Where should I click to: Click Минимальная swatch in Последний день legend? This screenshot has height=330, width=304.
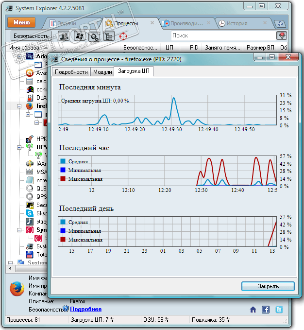(x=63, y=230)
